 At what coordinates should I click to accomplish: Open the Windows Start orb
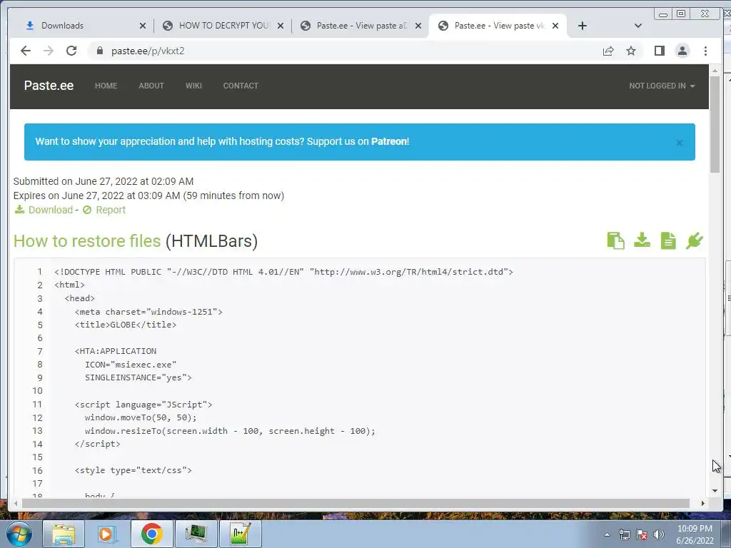(x=19, y=534)
